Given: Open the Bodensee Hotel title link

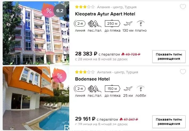Looking at the screenshot, I should click(92, 79).
